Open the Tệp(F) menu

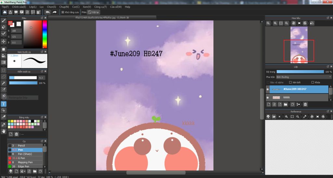[x=5, y=7]
